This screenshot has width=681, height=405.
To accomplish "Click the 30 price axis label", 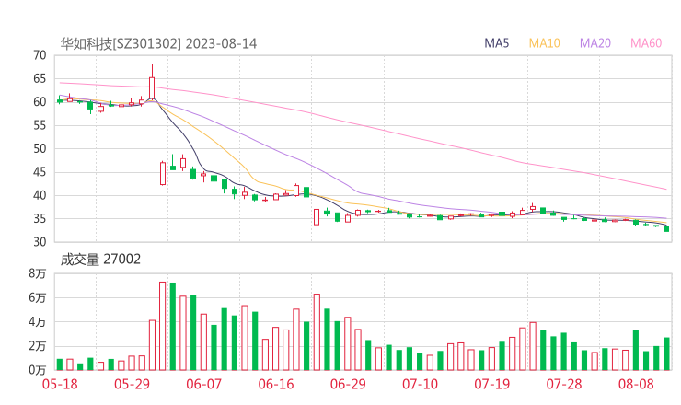I will point(40,242).
